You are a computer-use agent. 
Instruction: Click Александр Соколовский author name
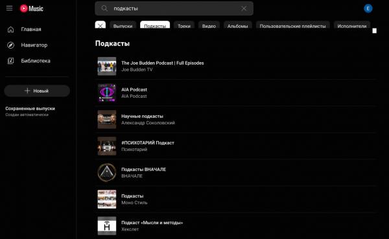tap(148, 122)
